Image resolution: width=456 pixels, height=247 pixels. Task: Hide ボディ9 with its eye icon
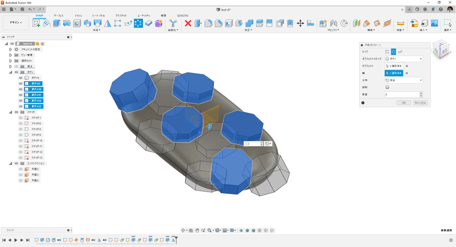(x=21, y=84)
